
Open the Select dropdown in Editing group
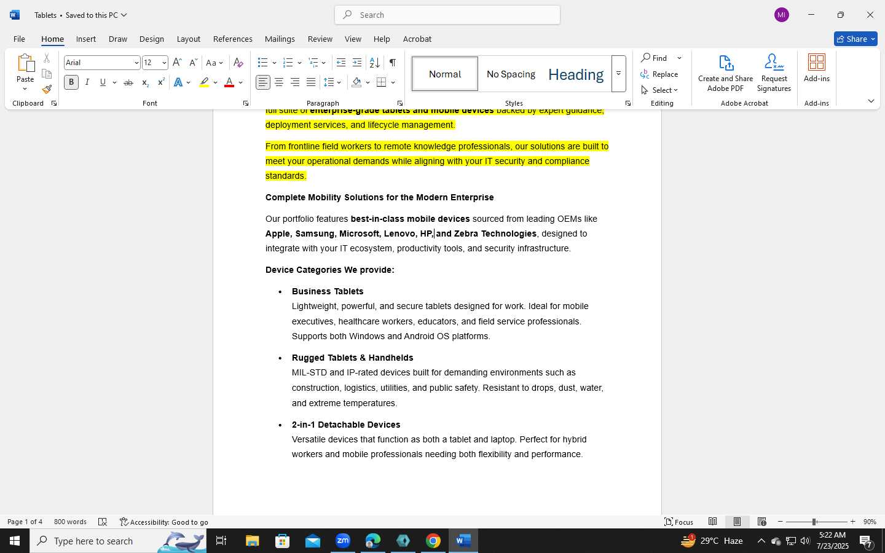pyautogui.click(x=659, y=90)
